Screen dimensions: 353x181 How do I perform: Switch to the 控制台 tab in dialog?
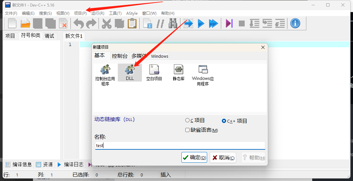pyautogui.click(x=119, y=56)
